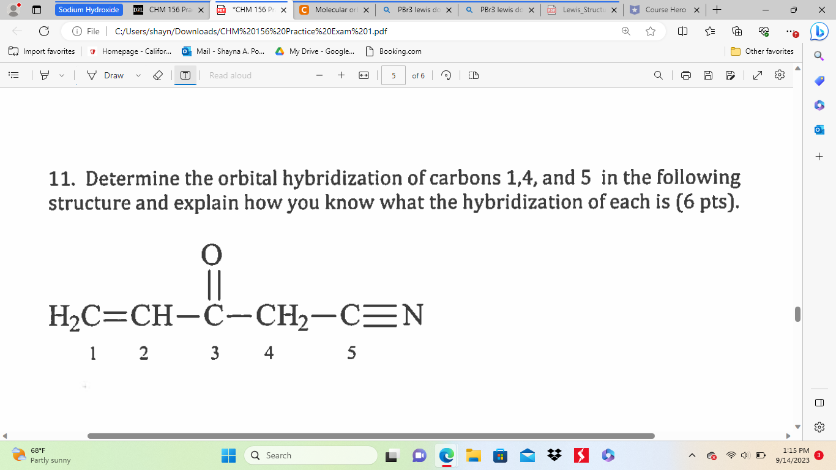Show hidden system tray icons chevron

click(x=691, y=455)
